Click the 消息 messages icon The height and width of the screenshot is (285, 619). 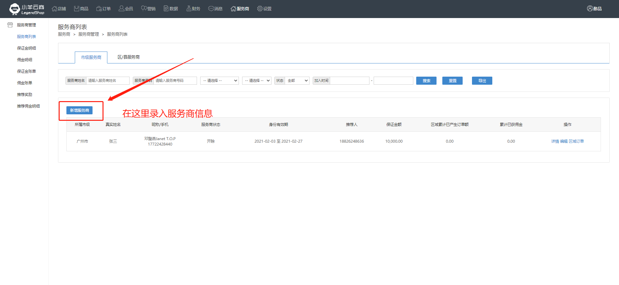[x=211, y=9]
